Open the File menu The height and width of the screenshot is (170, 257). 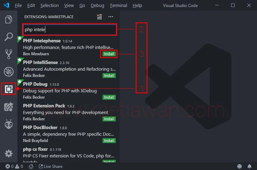click(x=18, y=6)
